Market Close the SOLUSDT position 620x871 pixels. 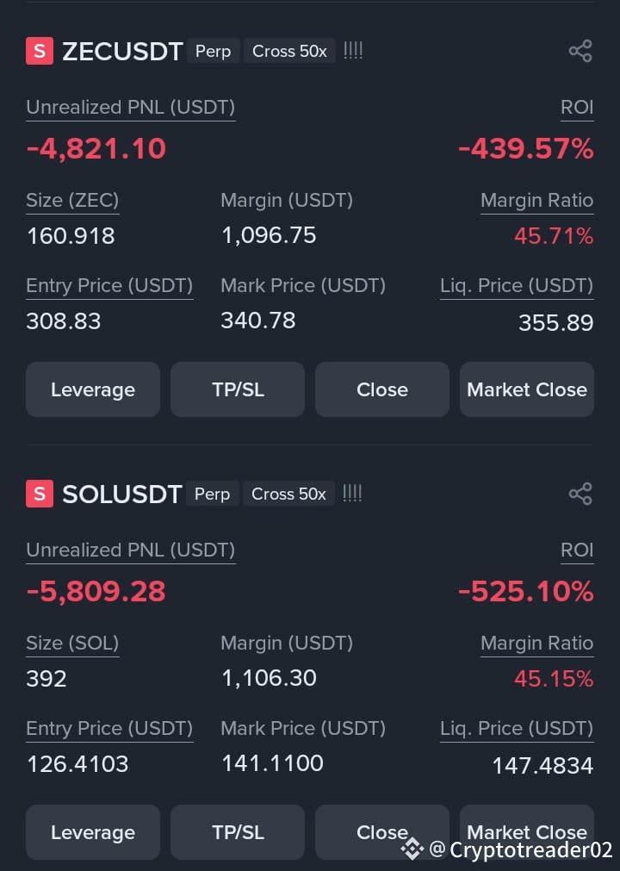click(527, 832)
